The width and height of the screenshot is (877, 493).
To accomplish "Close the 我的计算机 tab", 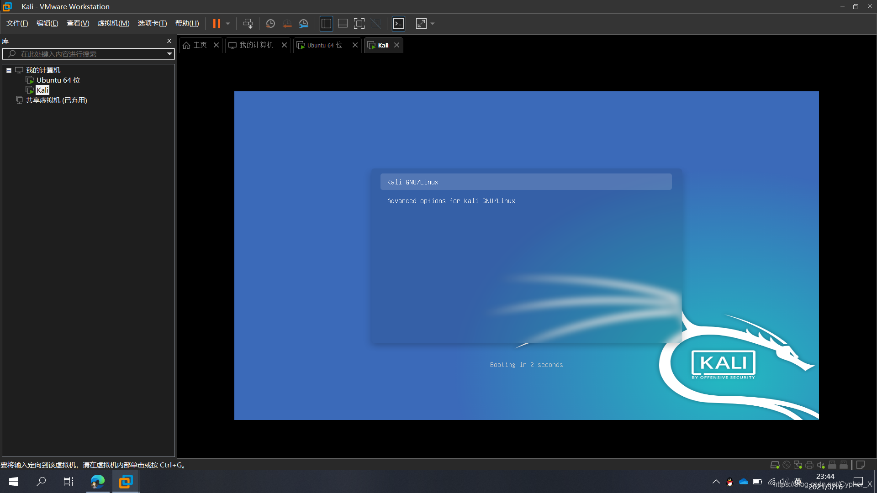I will [284, 45].
